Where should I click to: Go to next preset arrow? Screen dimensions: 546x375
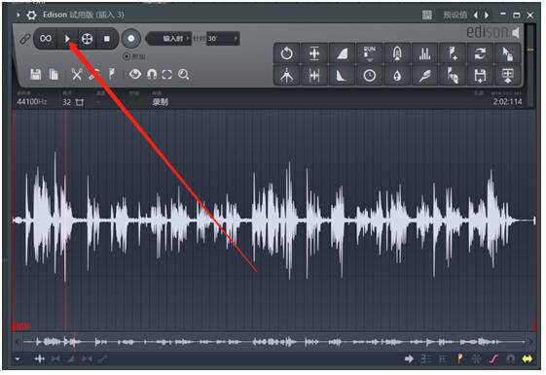487,15
